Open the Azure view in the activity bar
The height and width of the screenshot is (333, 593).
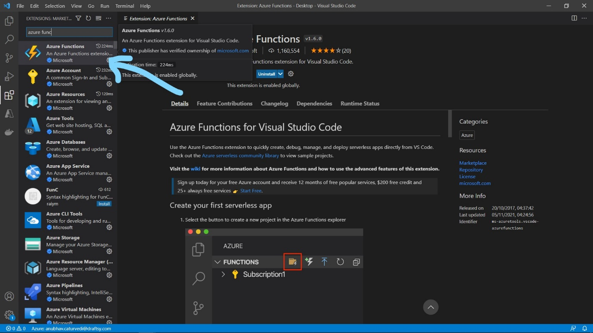coord(9,113)
